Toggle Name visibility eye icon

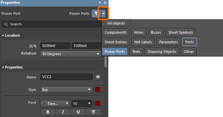click(98, 77)
